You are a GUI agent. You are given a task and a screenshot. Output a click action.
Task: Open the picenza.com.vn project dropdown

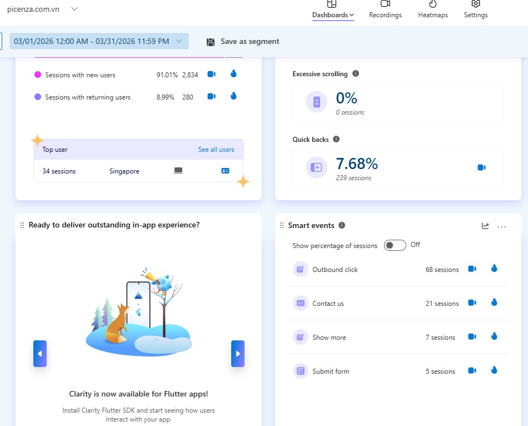74,9
